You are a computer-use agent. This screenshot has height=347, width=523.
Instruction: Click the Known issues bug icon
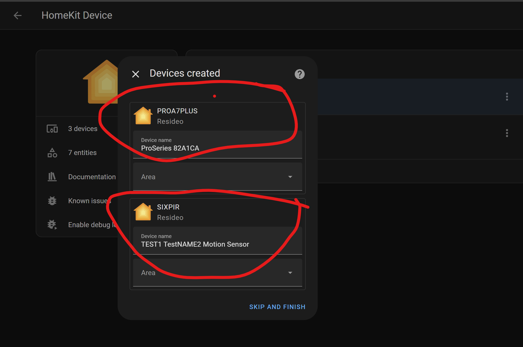pos(52,201)
